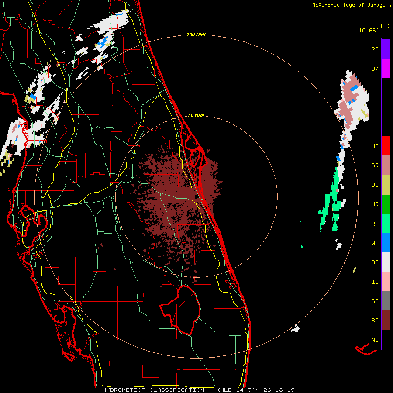Click the magenta UK legend color swatch
This screenshot has height=393, width=393.
(x=386, y=69)
